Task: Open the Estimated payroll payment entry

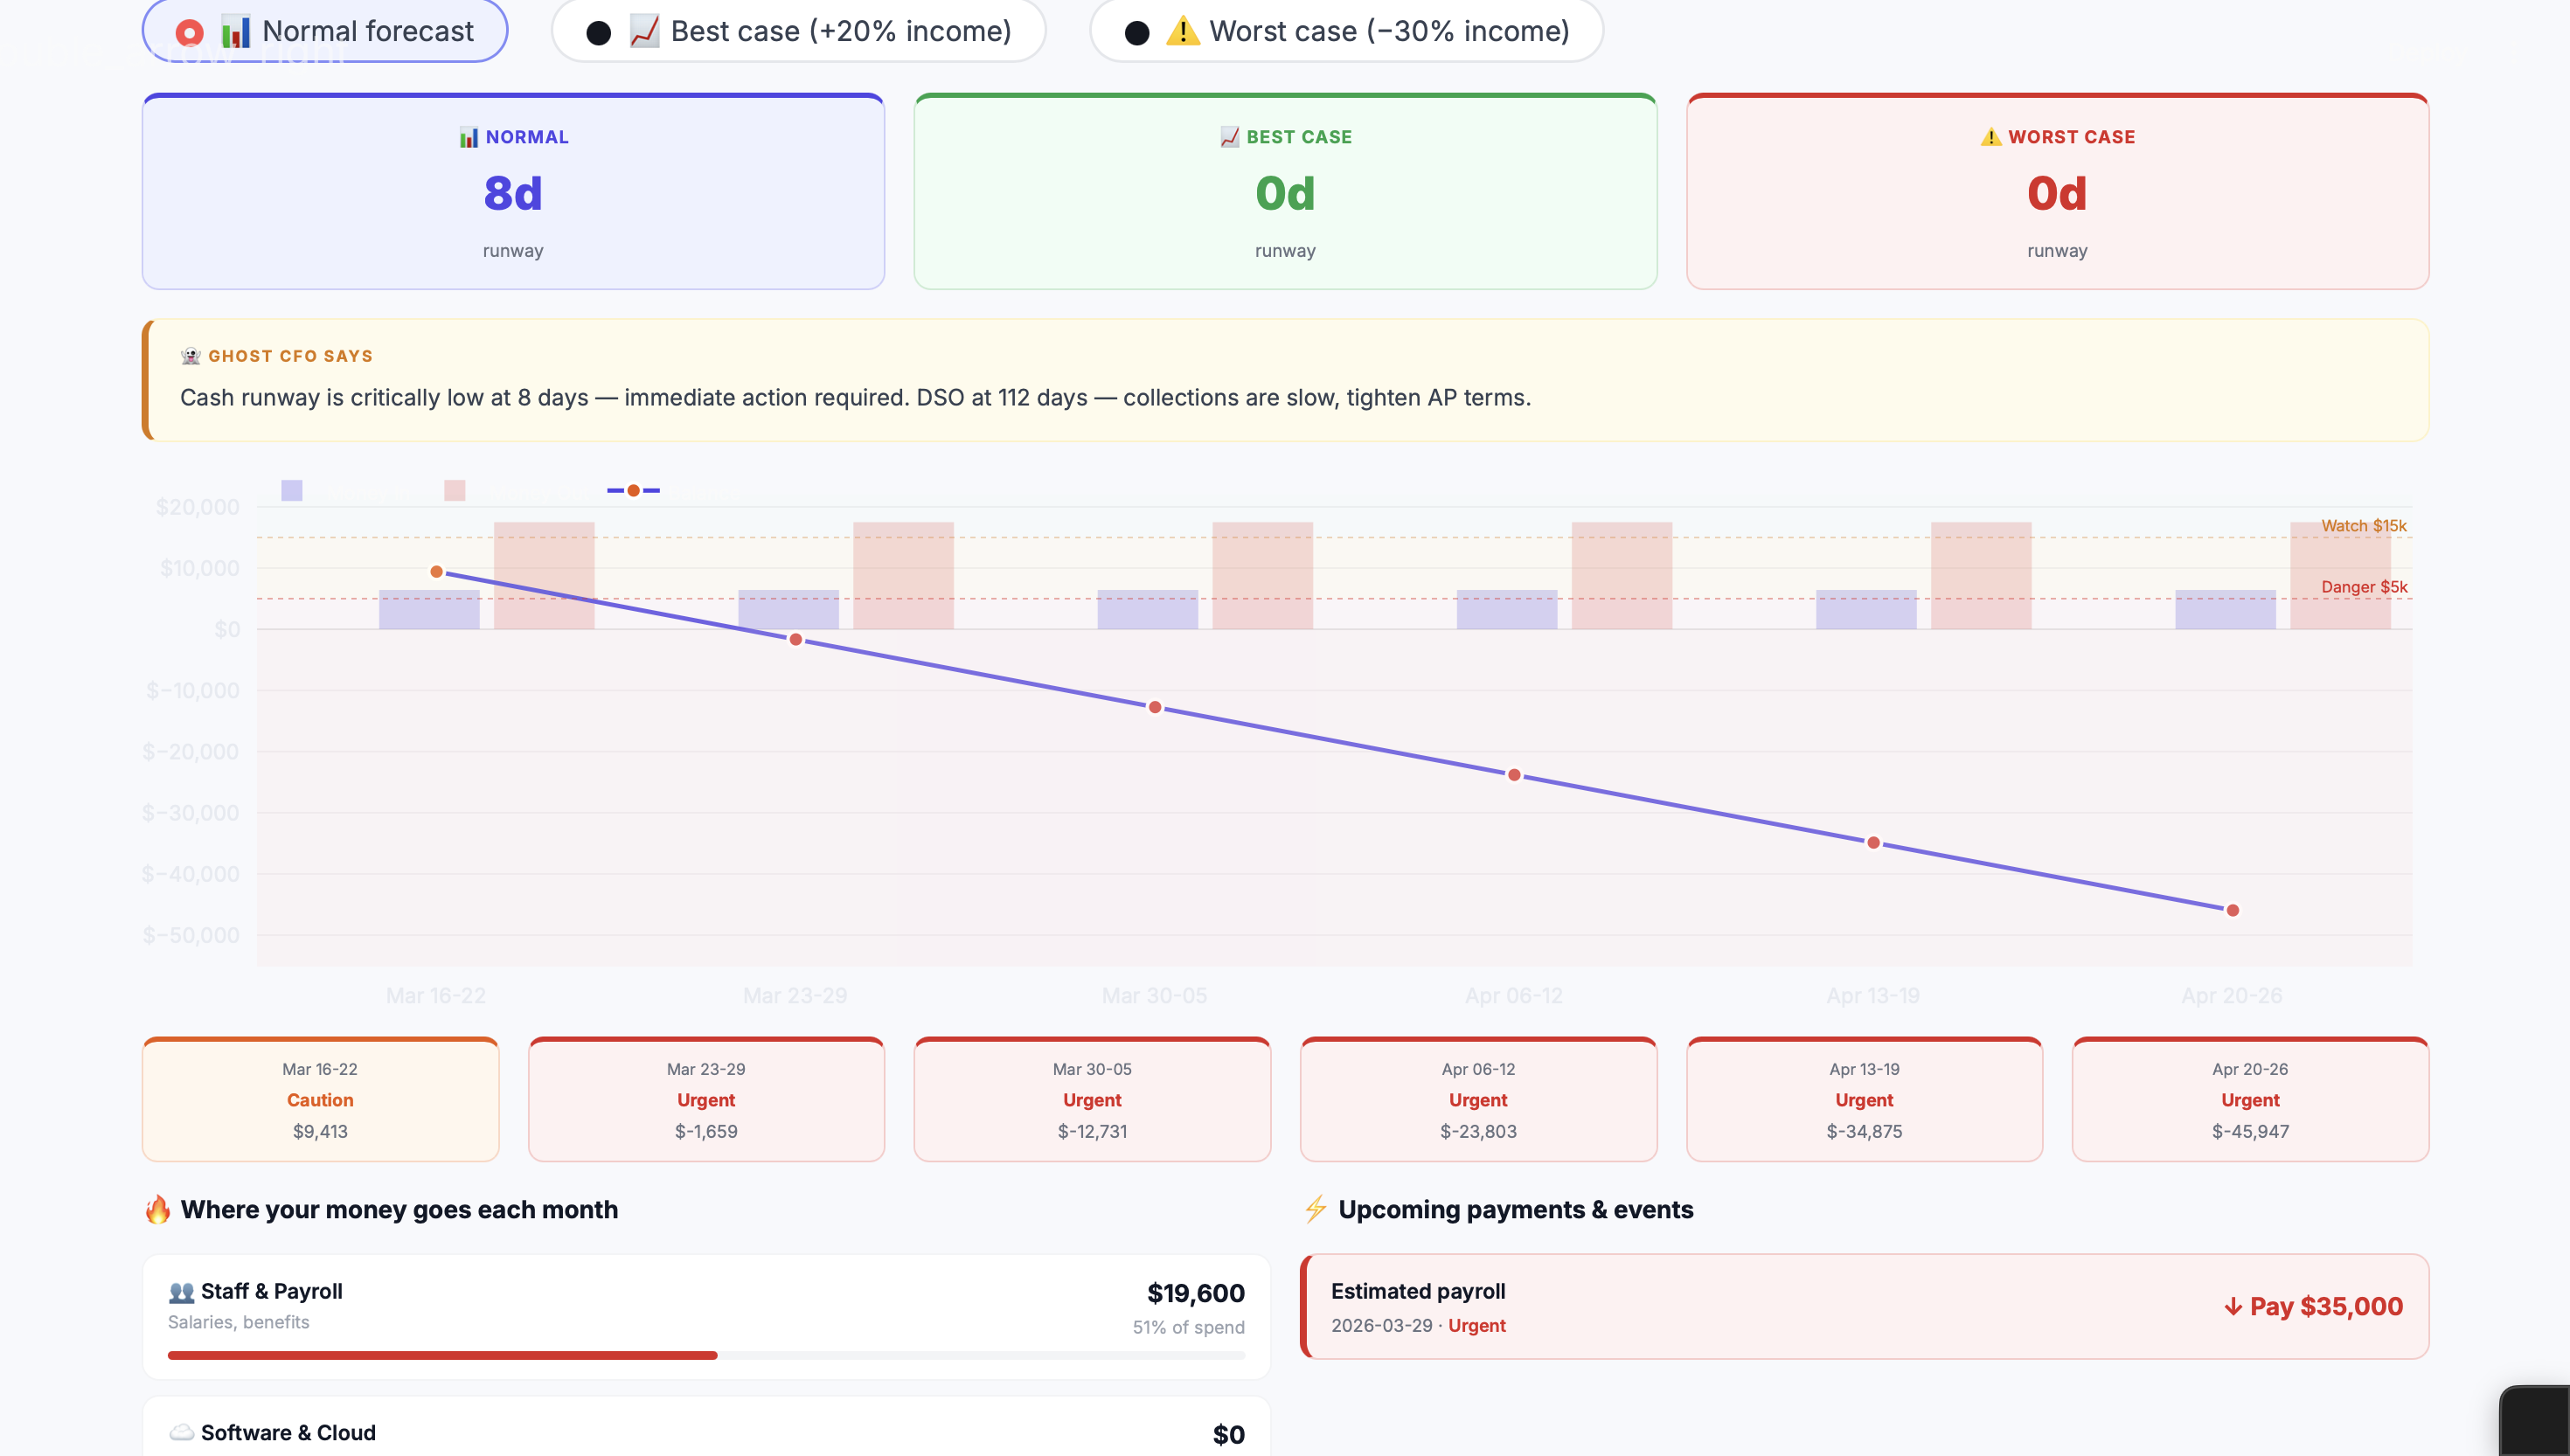Action: click(x=1864, y=1306)
